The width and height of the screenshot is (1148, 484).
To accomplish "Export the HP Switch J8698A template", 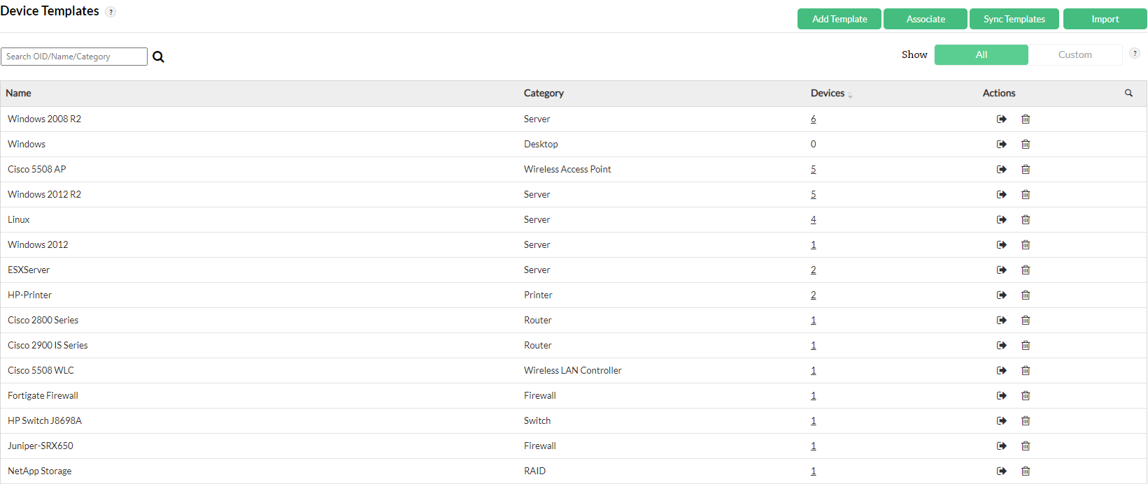I will click(1002, 420).
